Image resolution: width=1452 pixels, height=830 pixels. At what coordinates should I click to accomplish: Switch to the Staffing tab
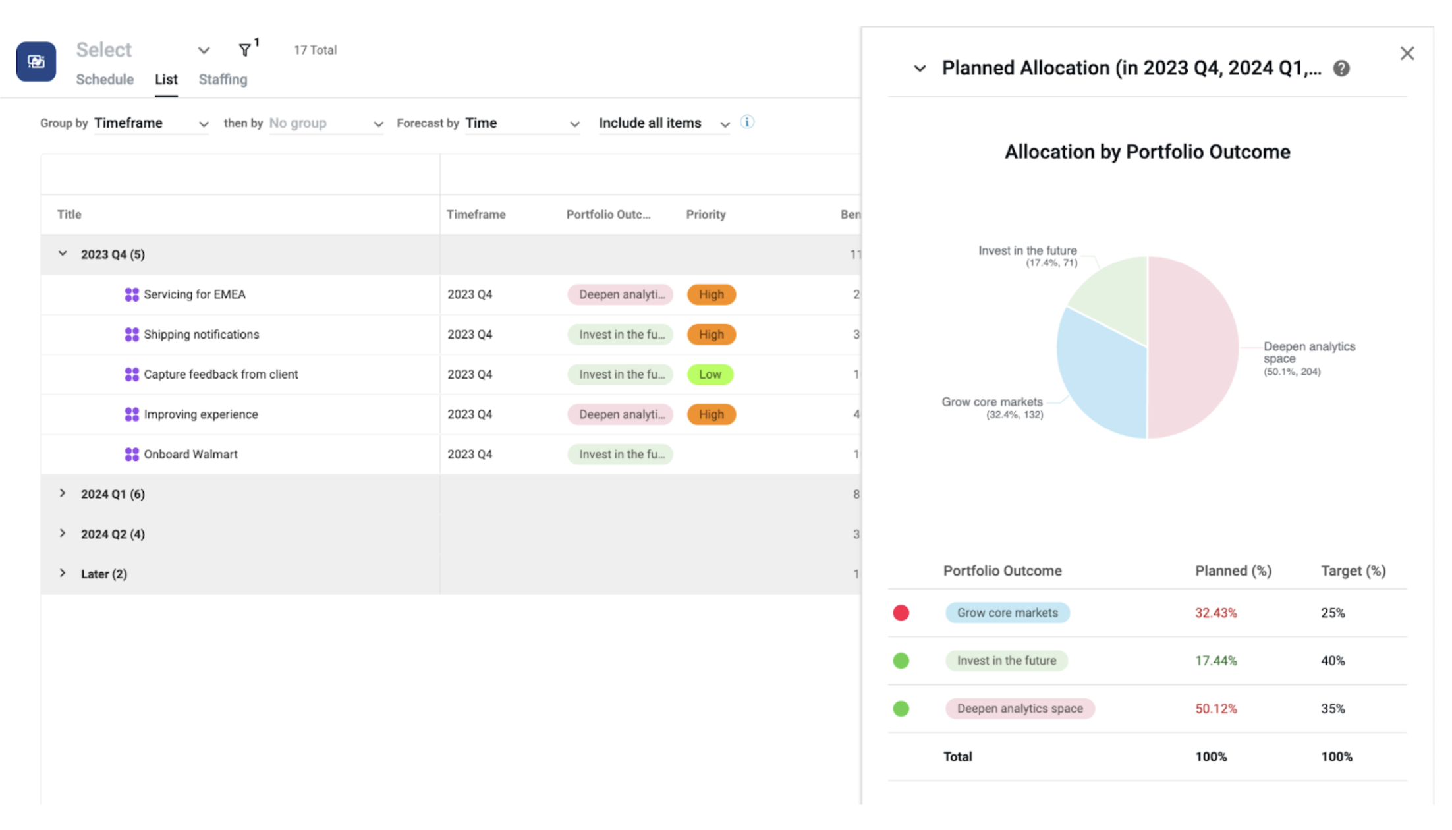[x=223, y=79]
